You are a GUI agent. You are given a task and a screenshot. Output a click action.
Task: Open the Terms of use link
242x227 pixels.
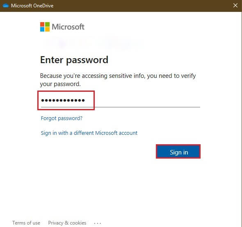[26, 223]
